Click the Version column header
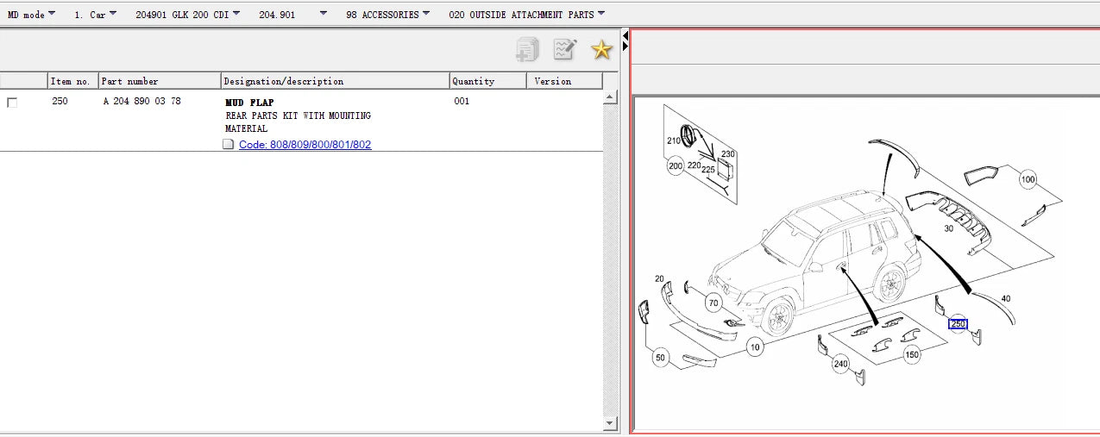This screenshot has width=1100, height=437. [564, 81]
